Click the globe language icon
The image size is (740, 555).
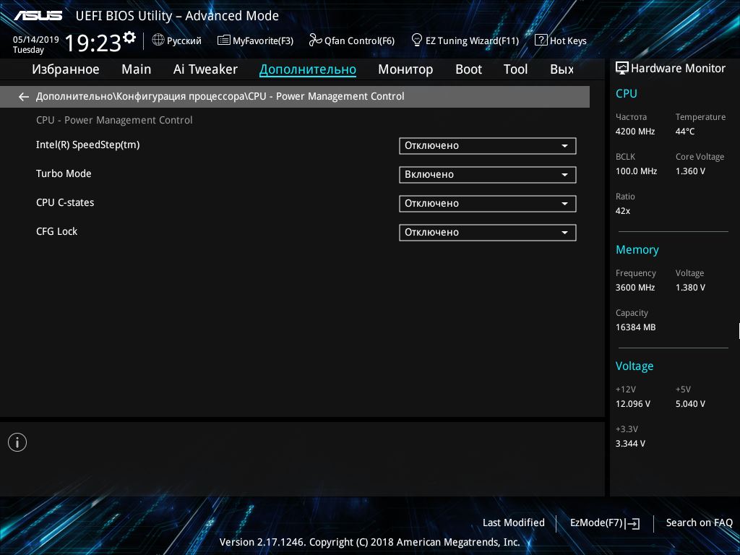tap(158, 40)
